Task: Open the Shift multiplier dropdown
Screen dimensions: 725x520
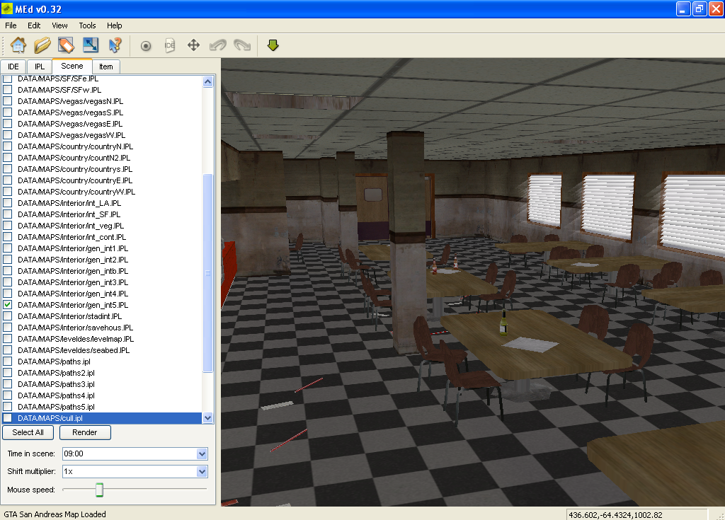Action: (x=202, y=471)
